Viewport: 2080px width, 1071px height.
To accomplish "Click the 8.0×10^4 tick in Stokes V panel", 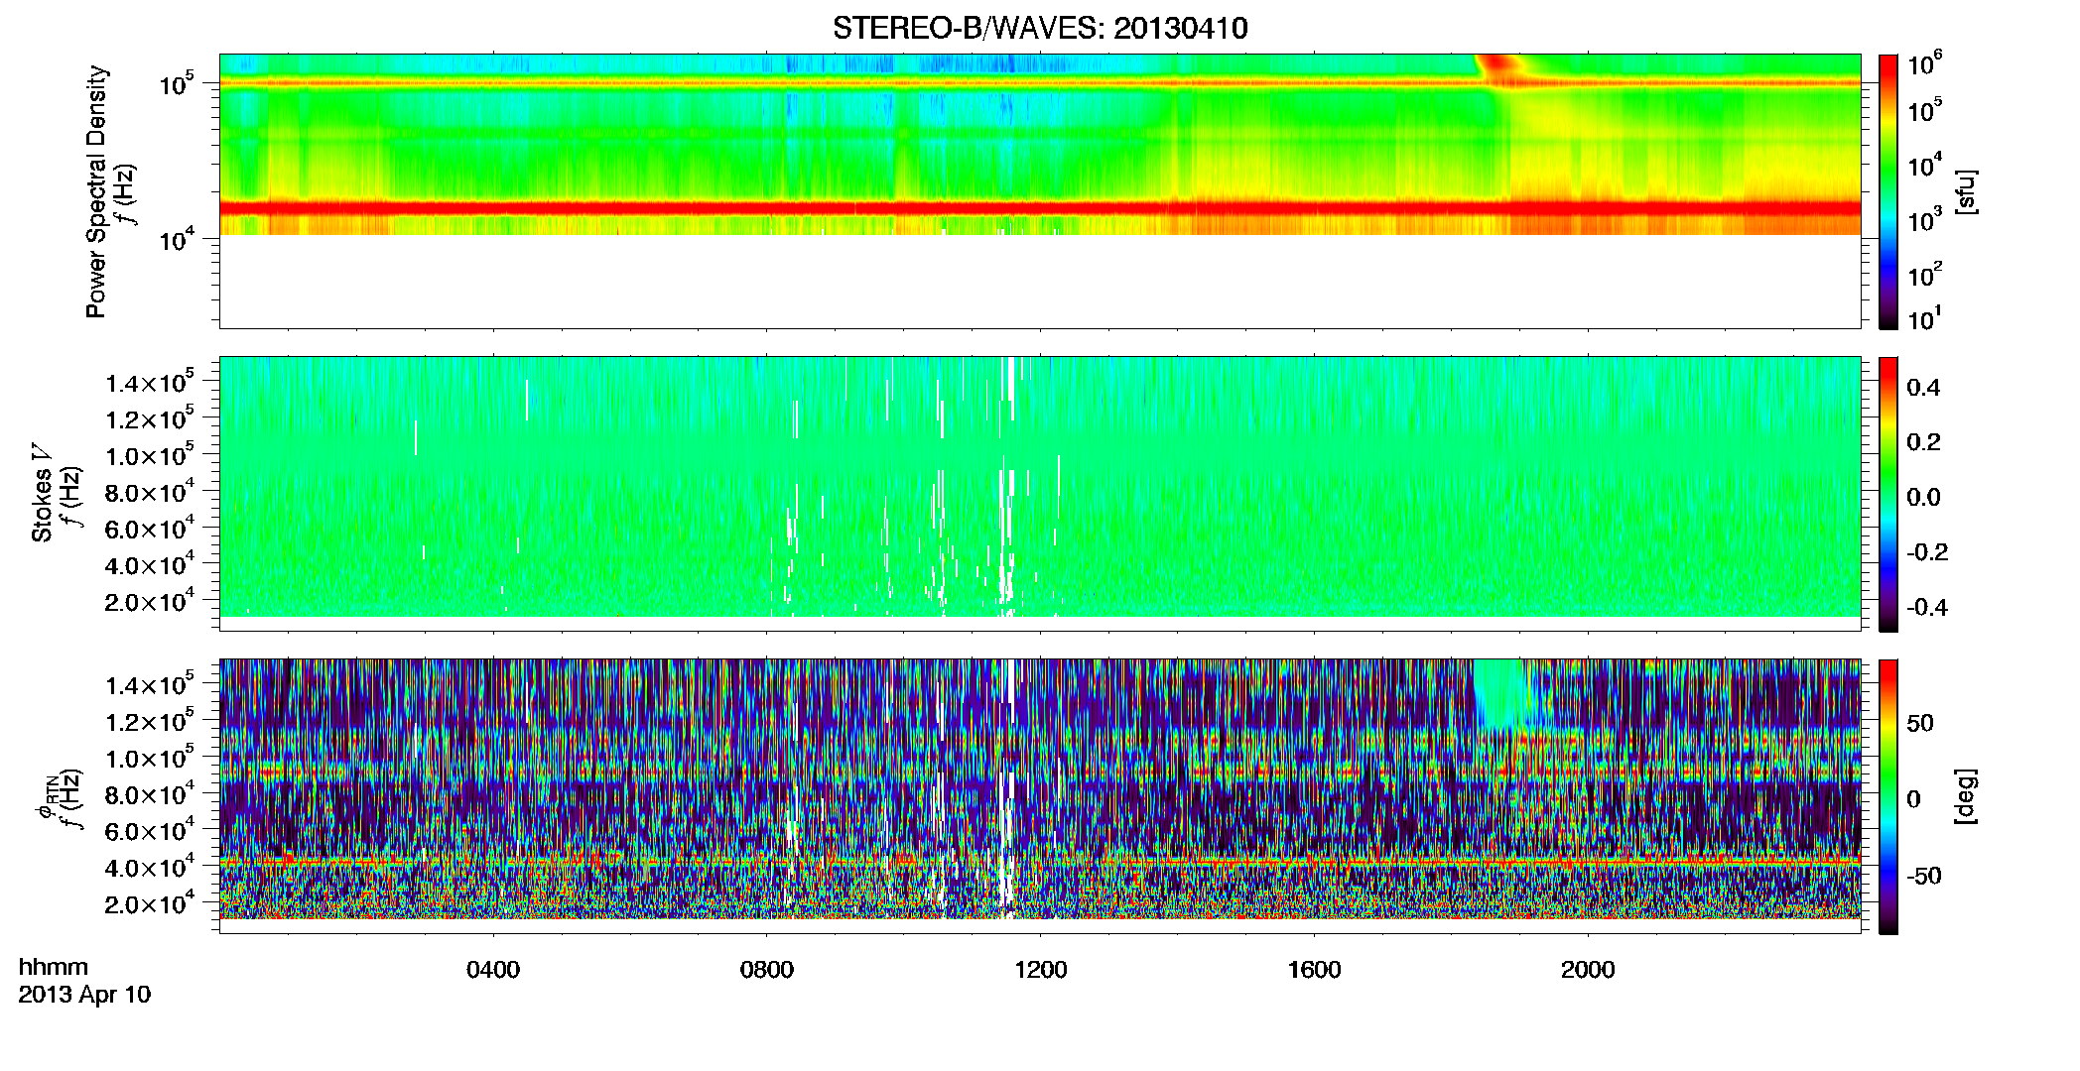I will (x=149, y=492).
